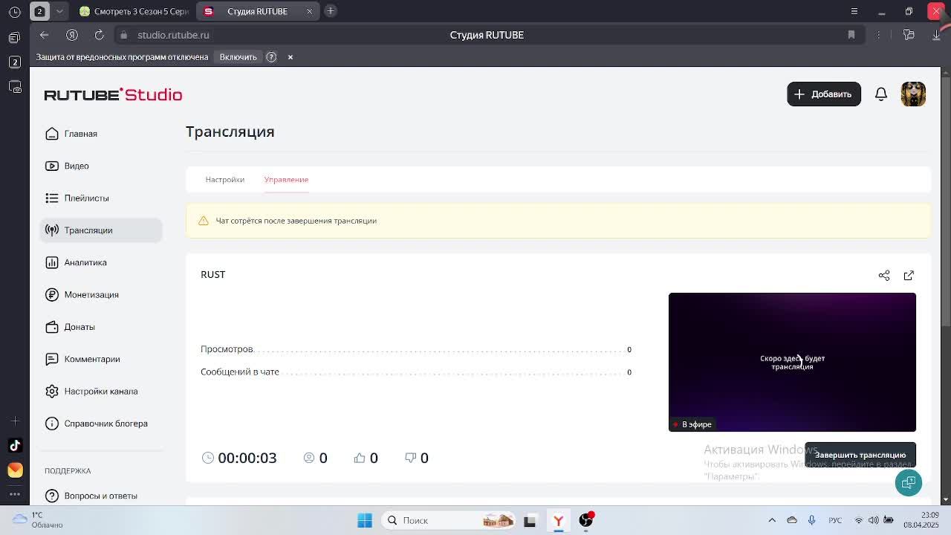Click the Добавить button

click(824, 94)
